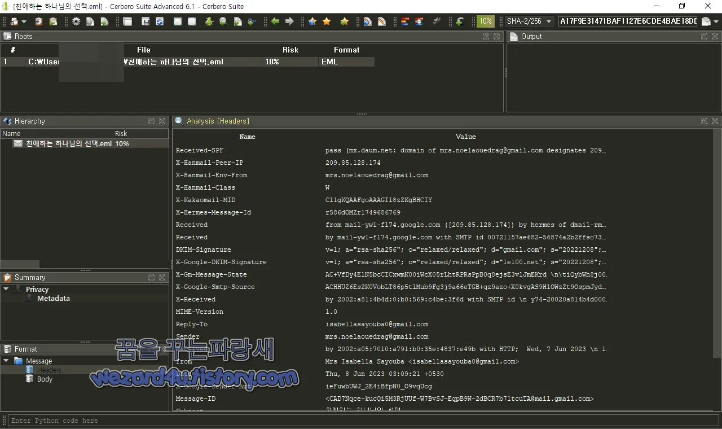Click the copy hash page icon

tap(706, 21)
